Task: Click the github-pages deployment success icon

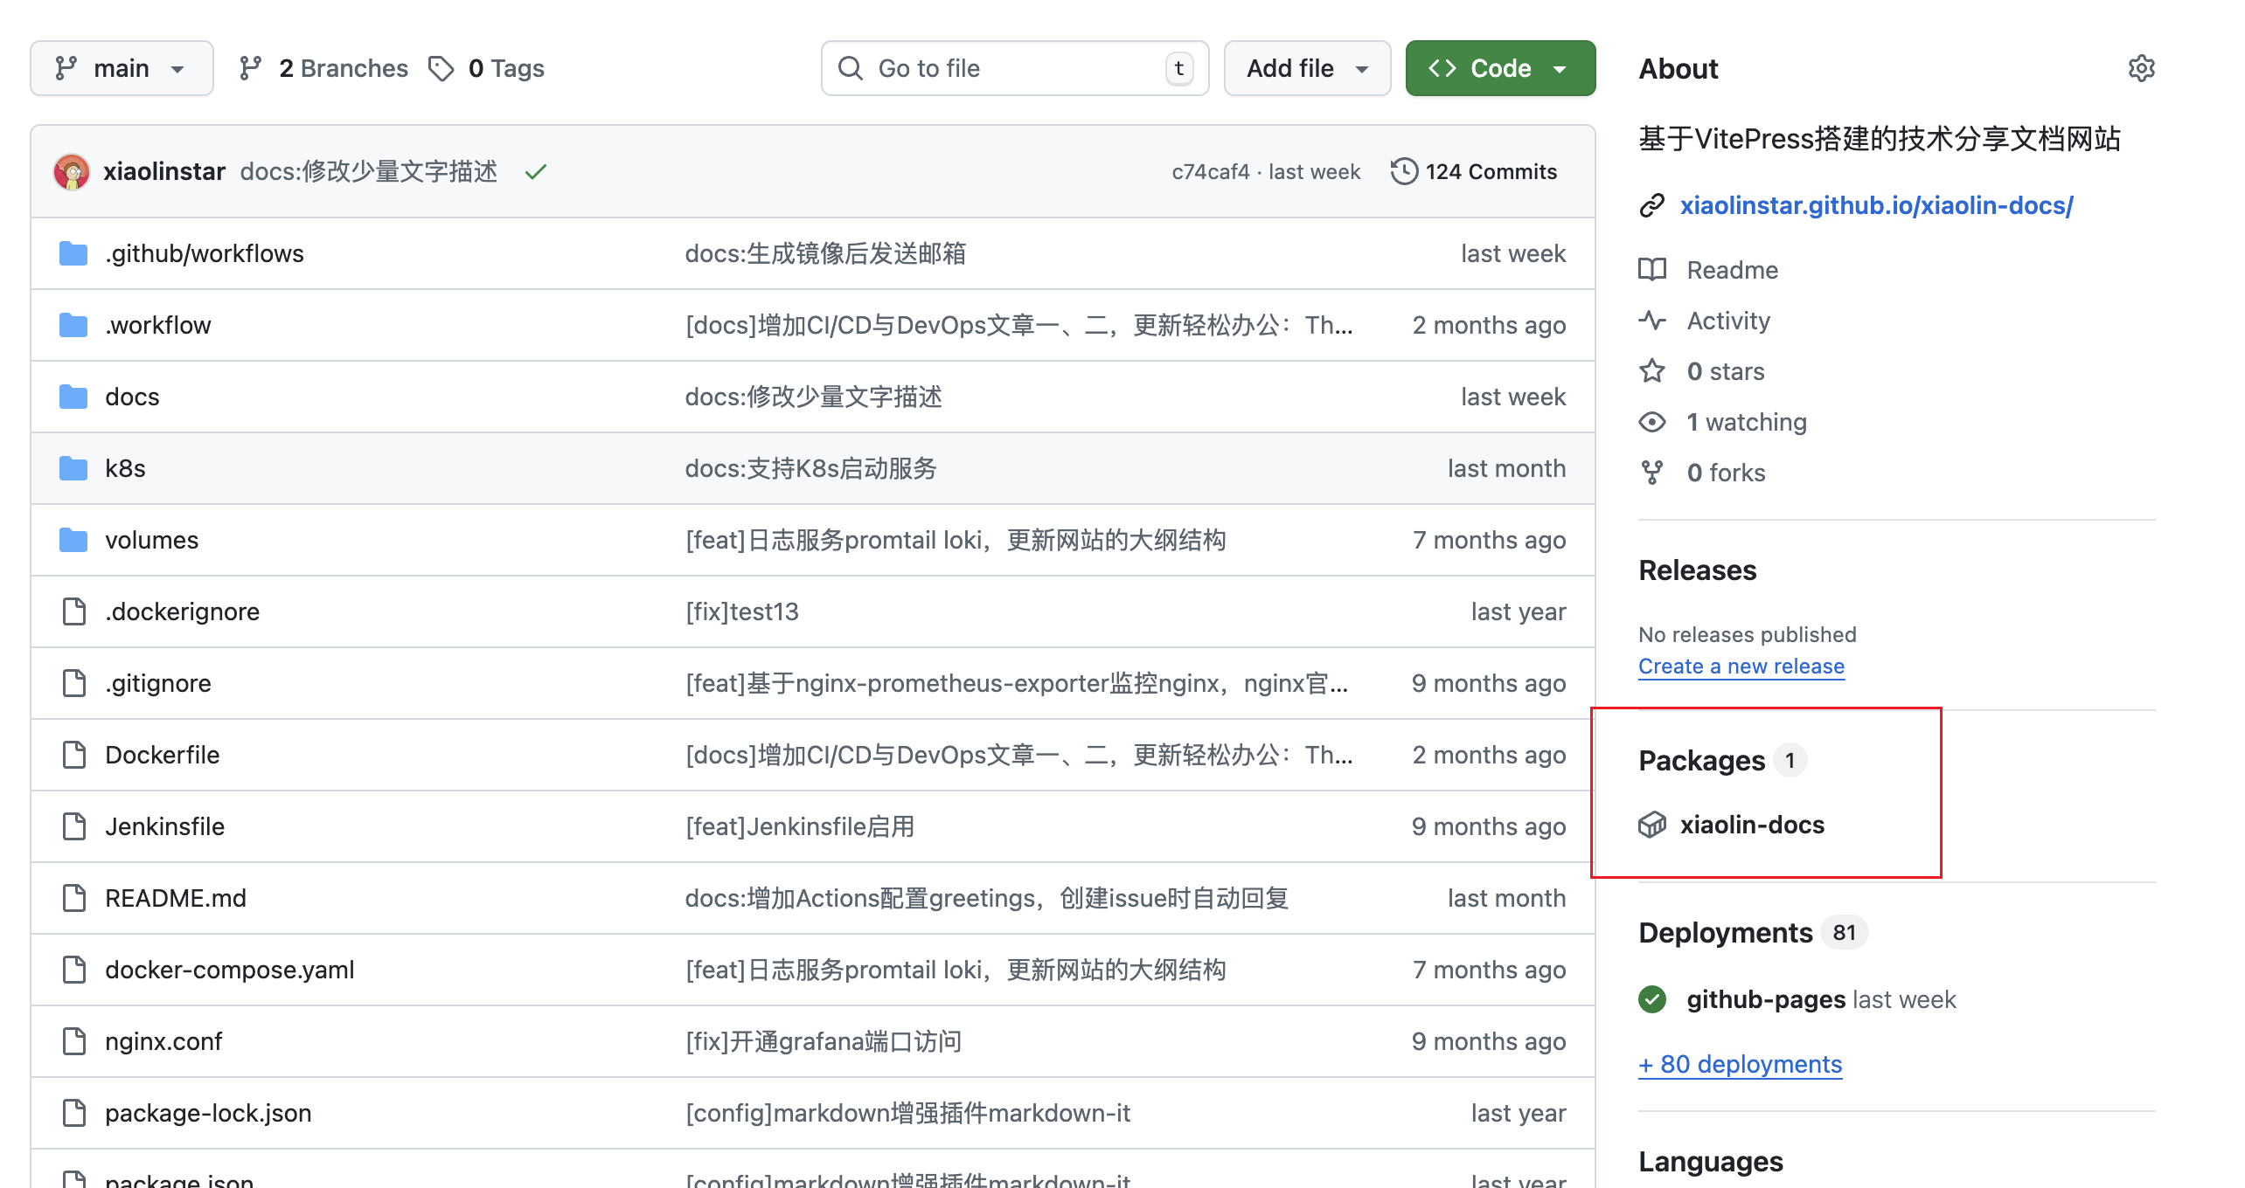Action: [x=1652, y=999]
